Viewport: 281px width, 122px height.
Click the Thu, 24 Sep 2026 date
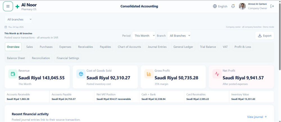16,27
